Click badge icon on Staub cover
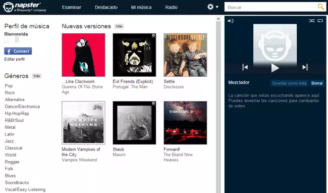The image size is (328, 193). click(153, 104)
